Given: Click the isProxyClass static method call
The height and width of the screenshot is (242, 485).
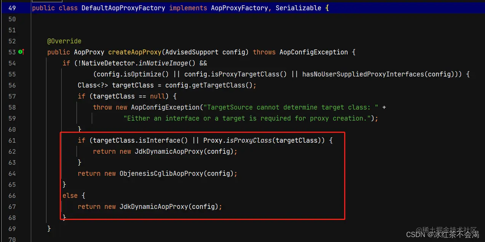Looking at the screenshot, I should pyautogui.click(x=249, y=140).
